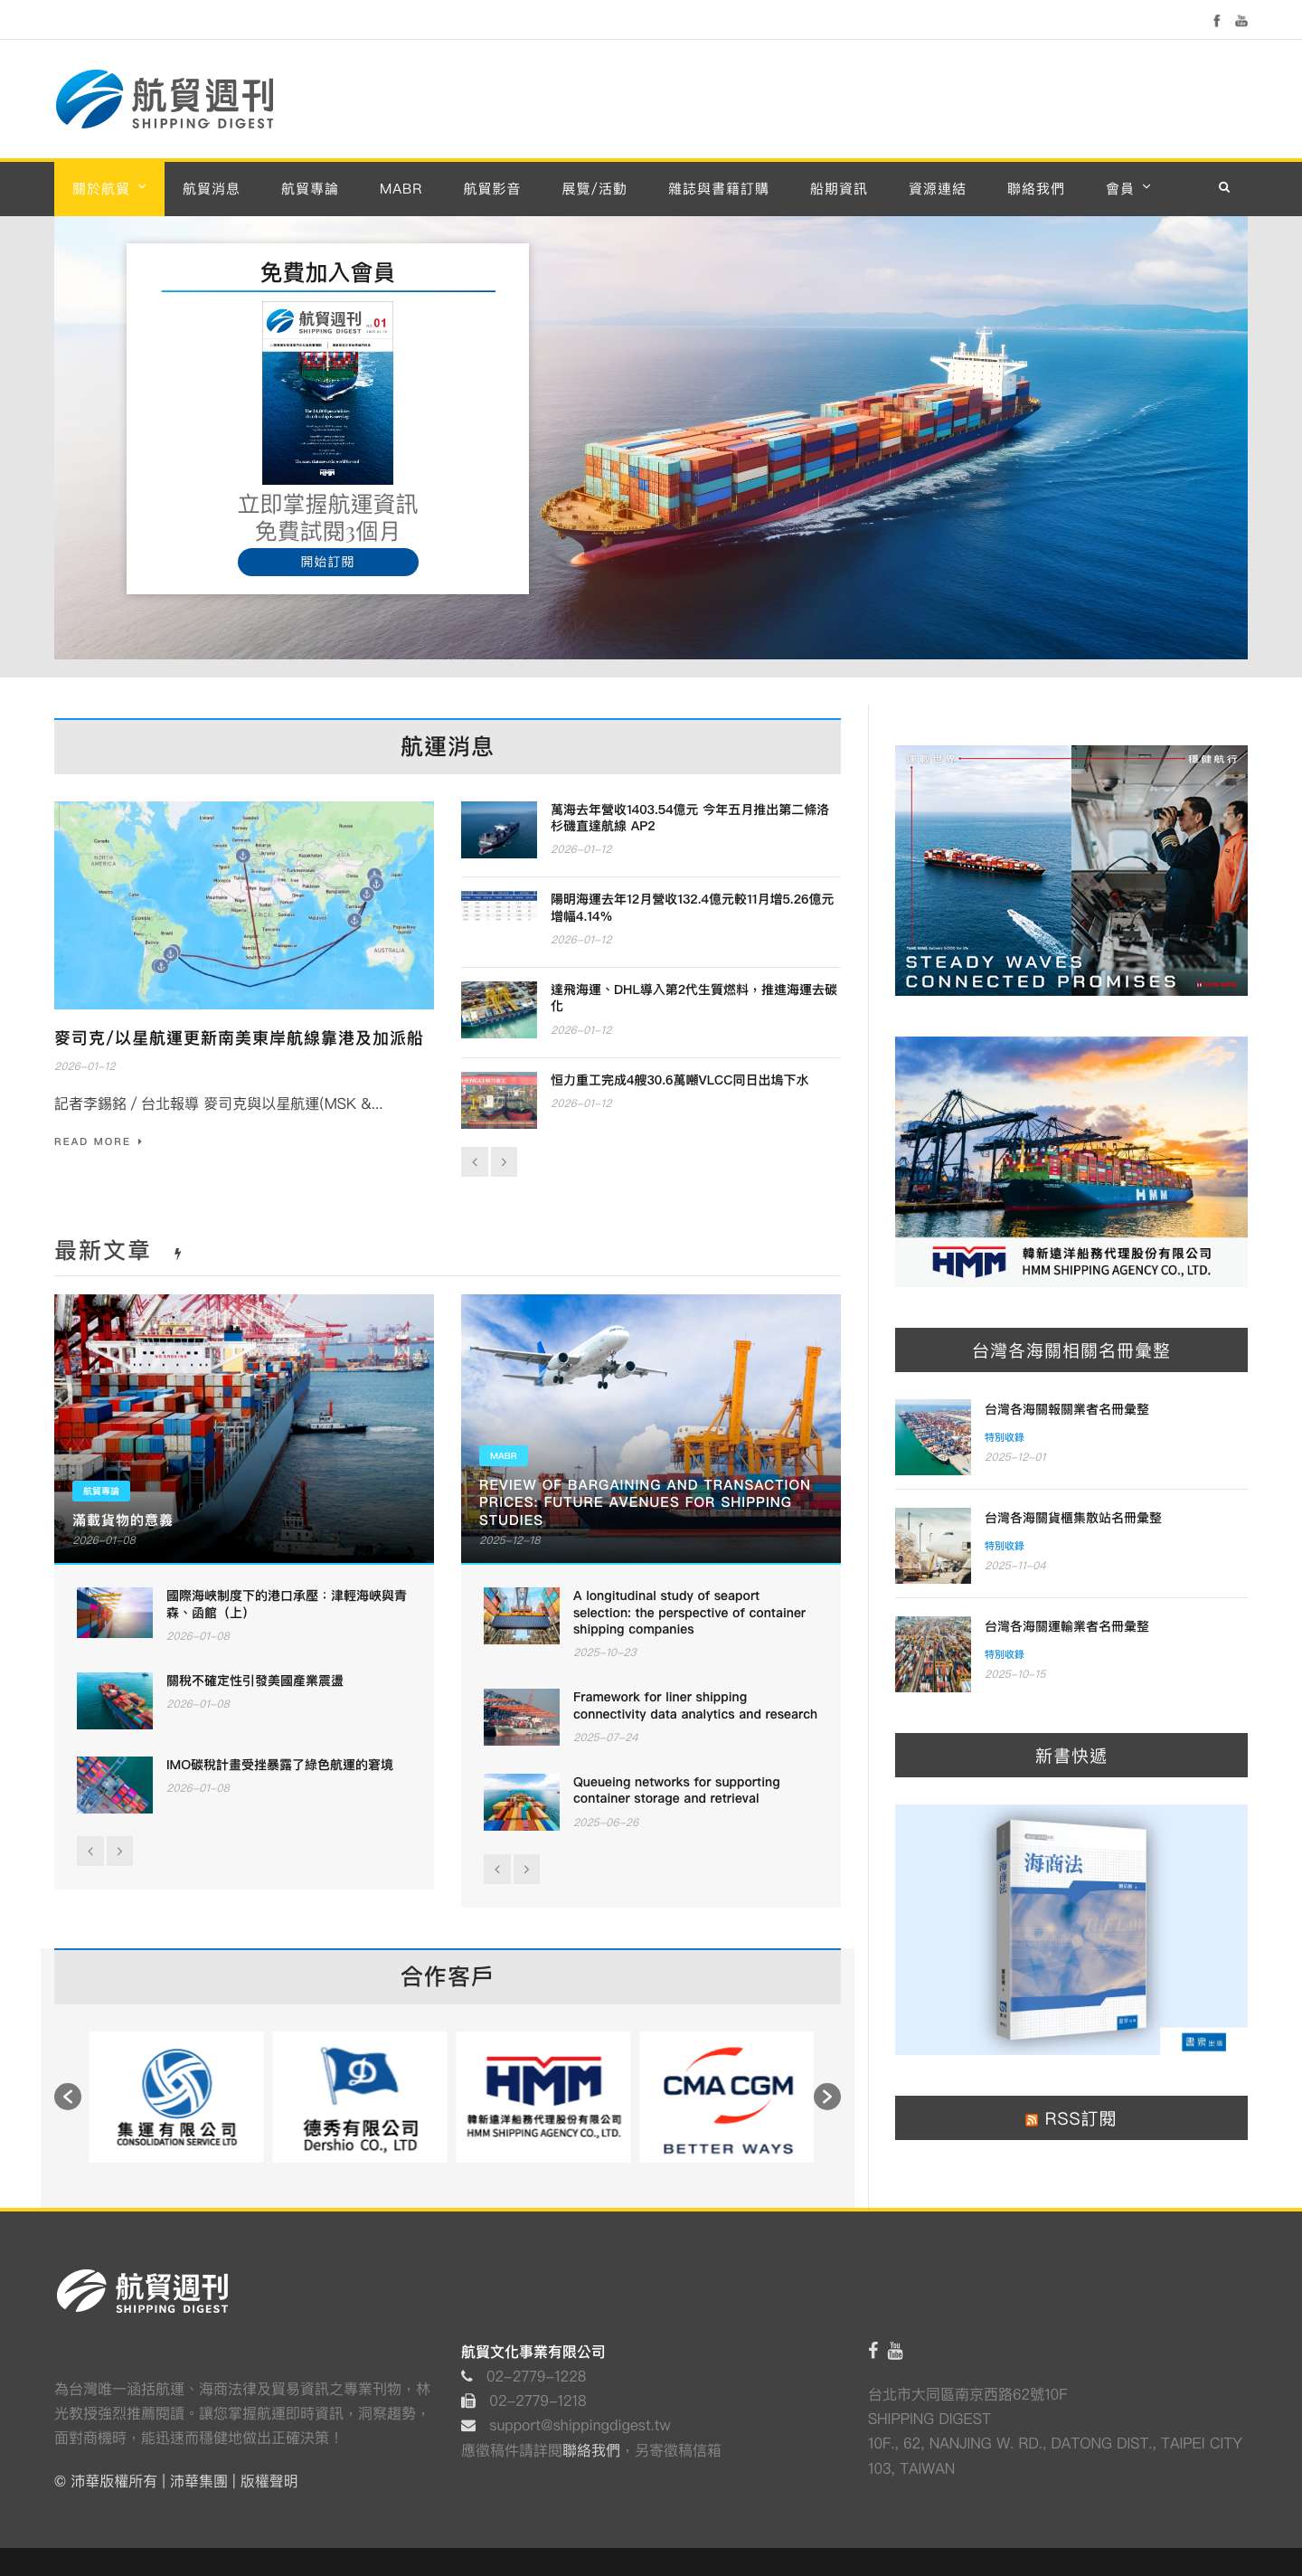This screenshot has width=1302, height=2576.
Task: Open the 雜誌與書籍訂購 menu item
Action: 718,188
